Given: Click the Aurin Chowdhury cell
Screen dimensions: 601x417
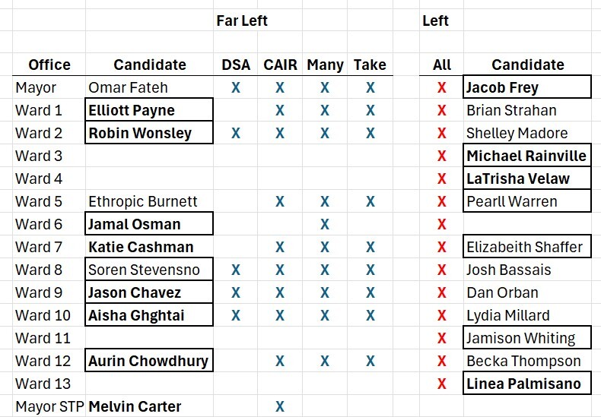Looking at the screenshot, I should pyautogui.click(x=148, y=361).
